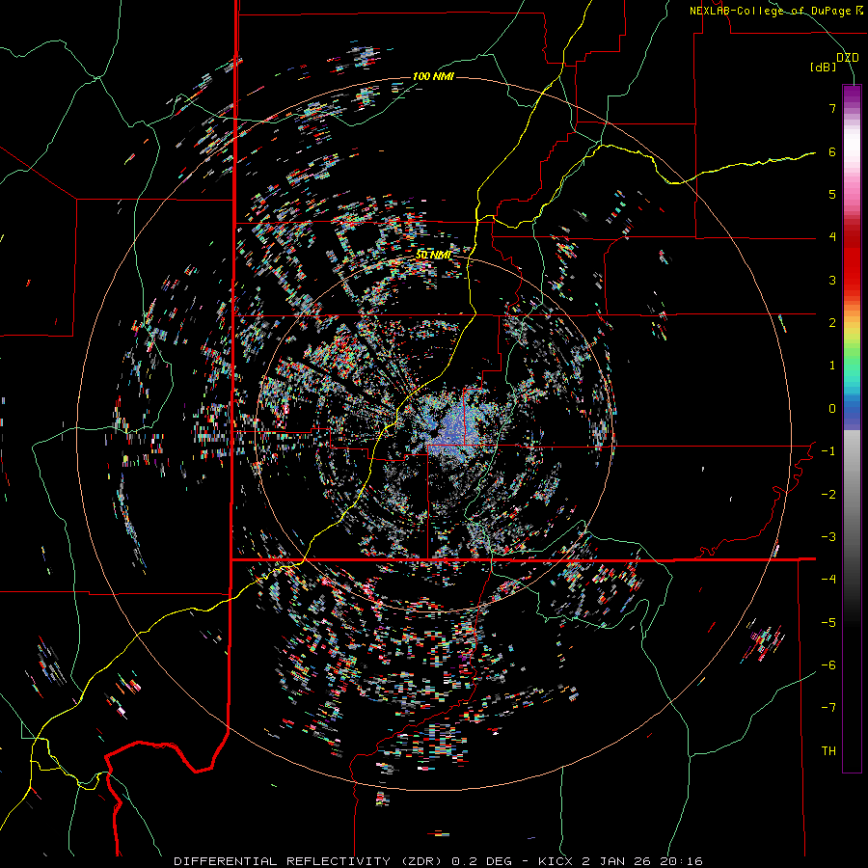Click the -4 value on color scale
This screenshot has width=868, height=868.
click(828, 580)
